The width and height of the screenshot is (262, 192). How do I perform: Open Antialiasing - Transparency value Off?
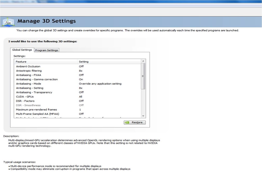tap(81, 92)
